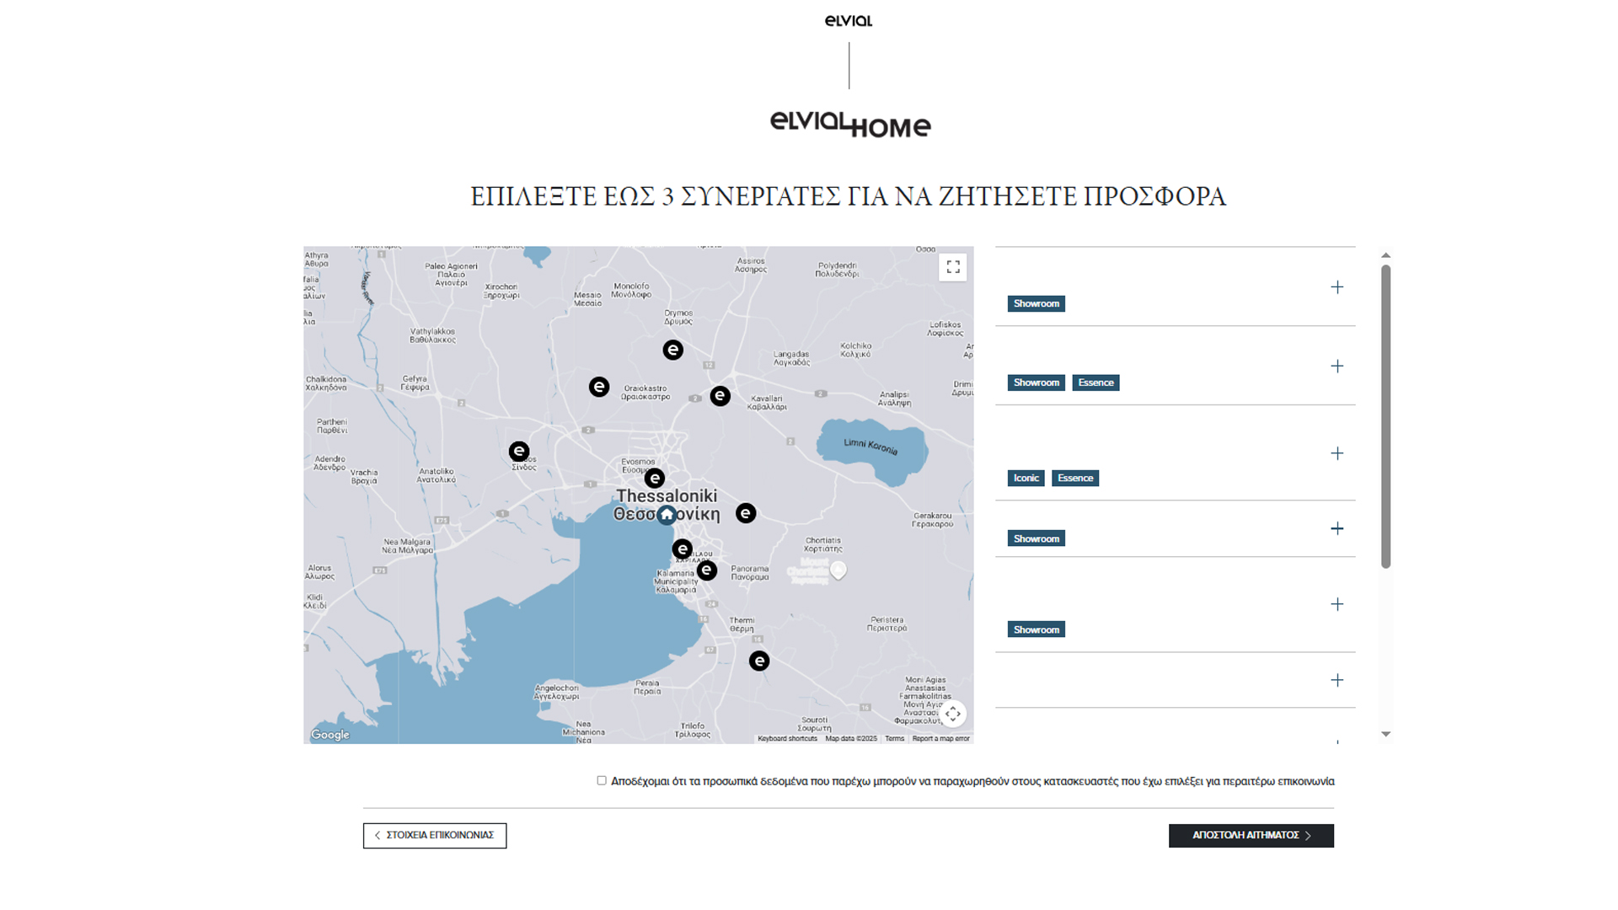This screenshot has width=1618, height=910.
Task: Go back to ΣΤΟΙΧΕΙΑ ΕΠΙΚΟΙΝΩΝΙΑΣ step
Action: coord(435,836)
